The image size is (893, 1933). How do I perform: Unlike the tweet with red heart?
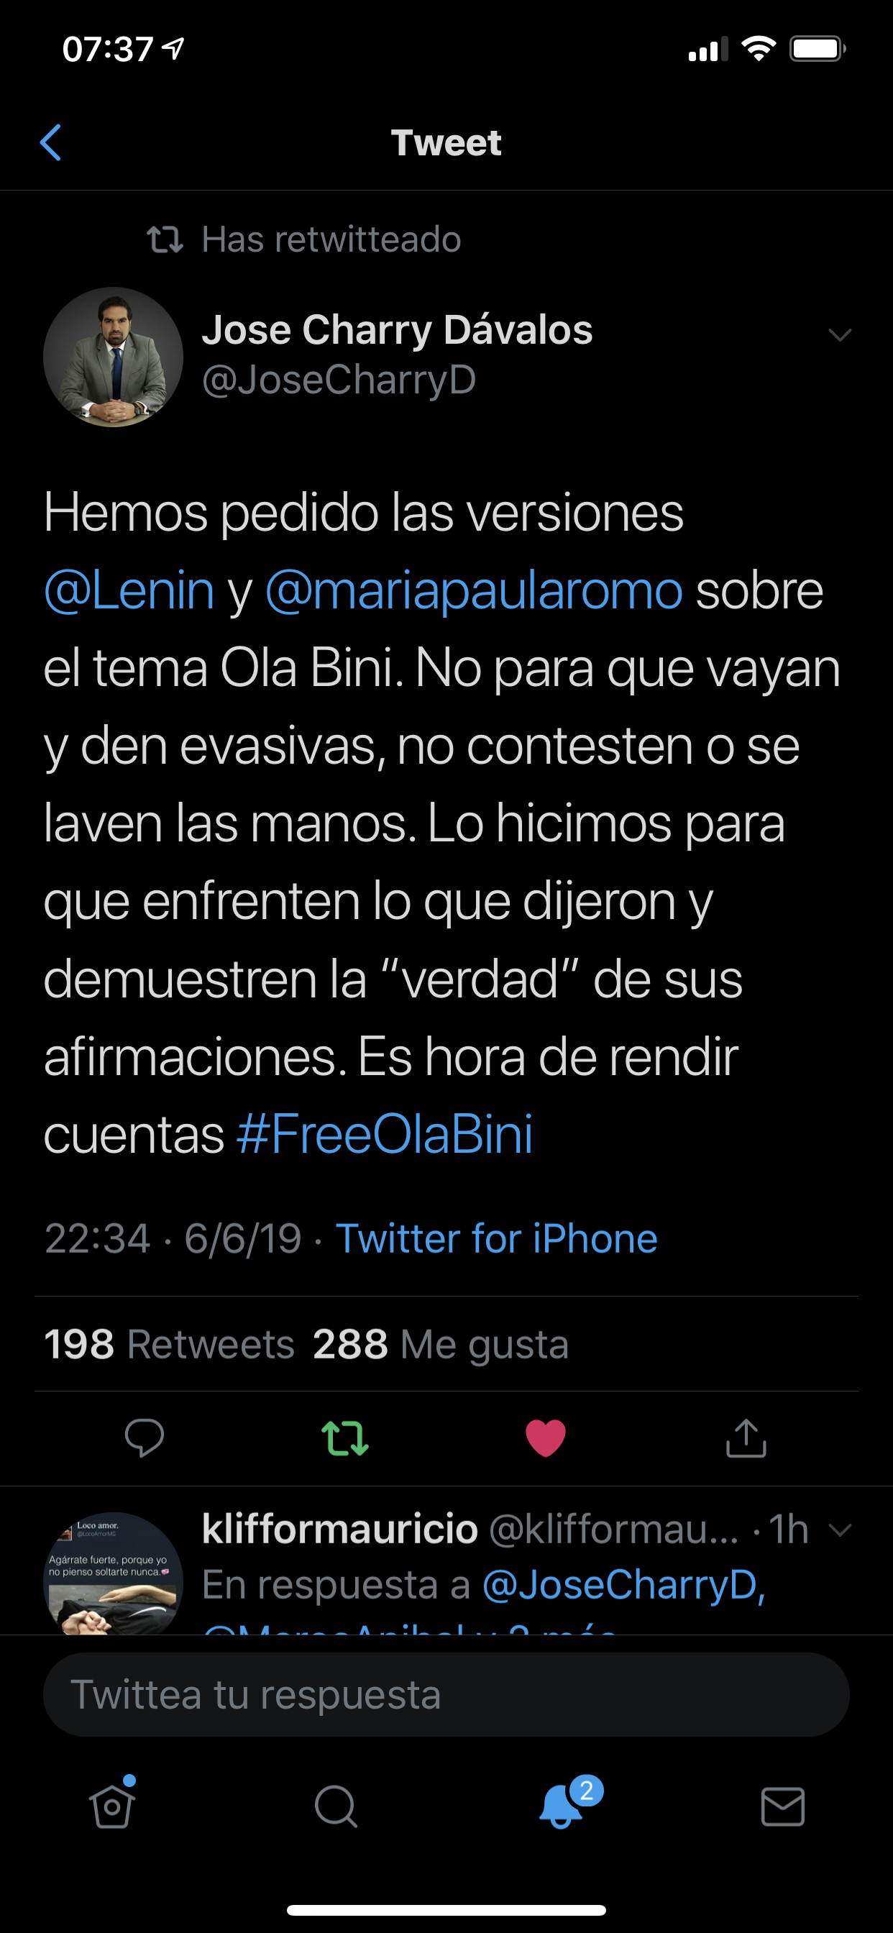(x=546, y=1438)
